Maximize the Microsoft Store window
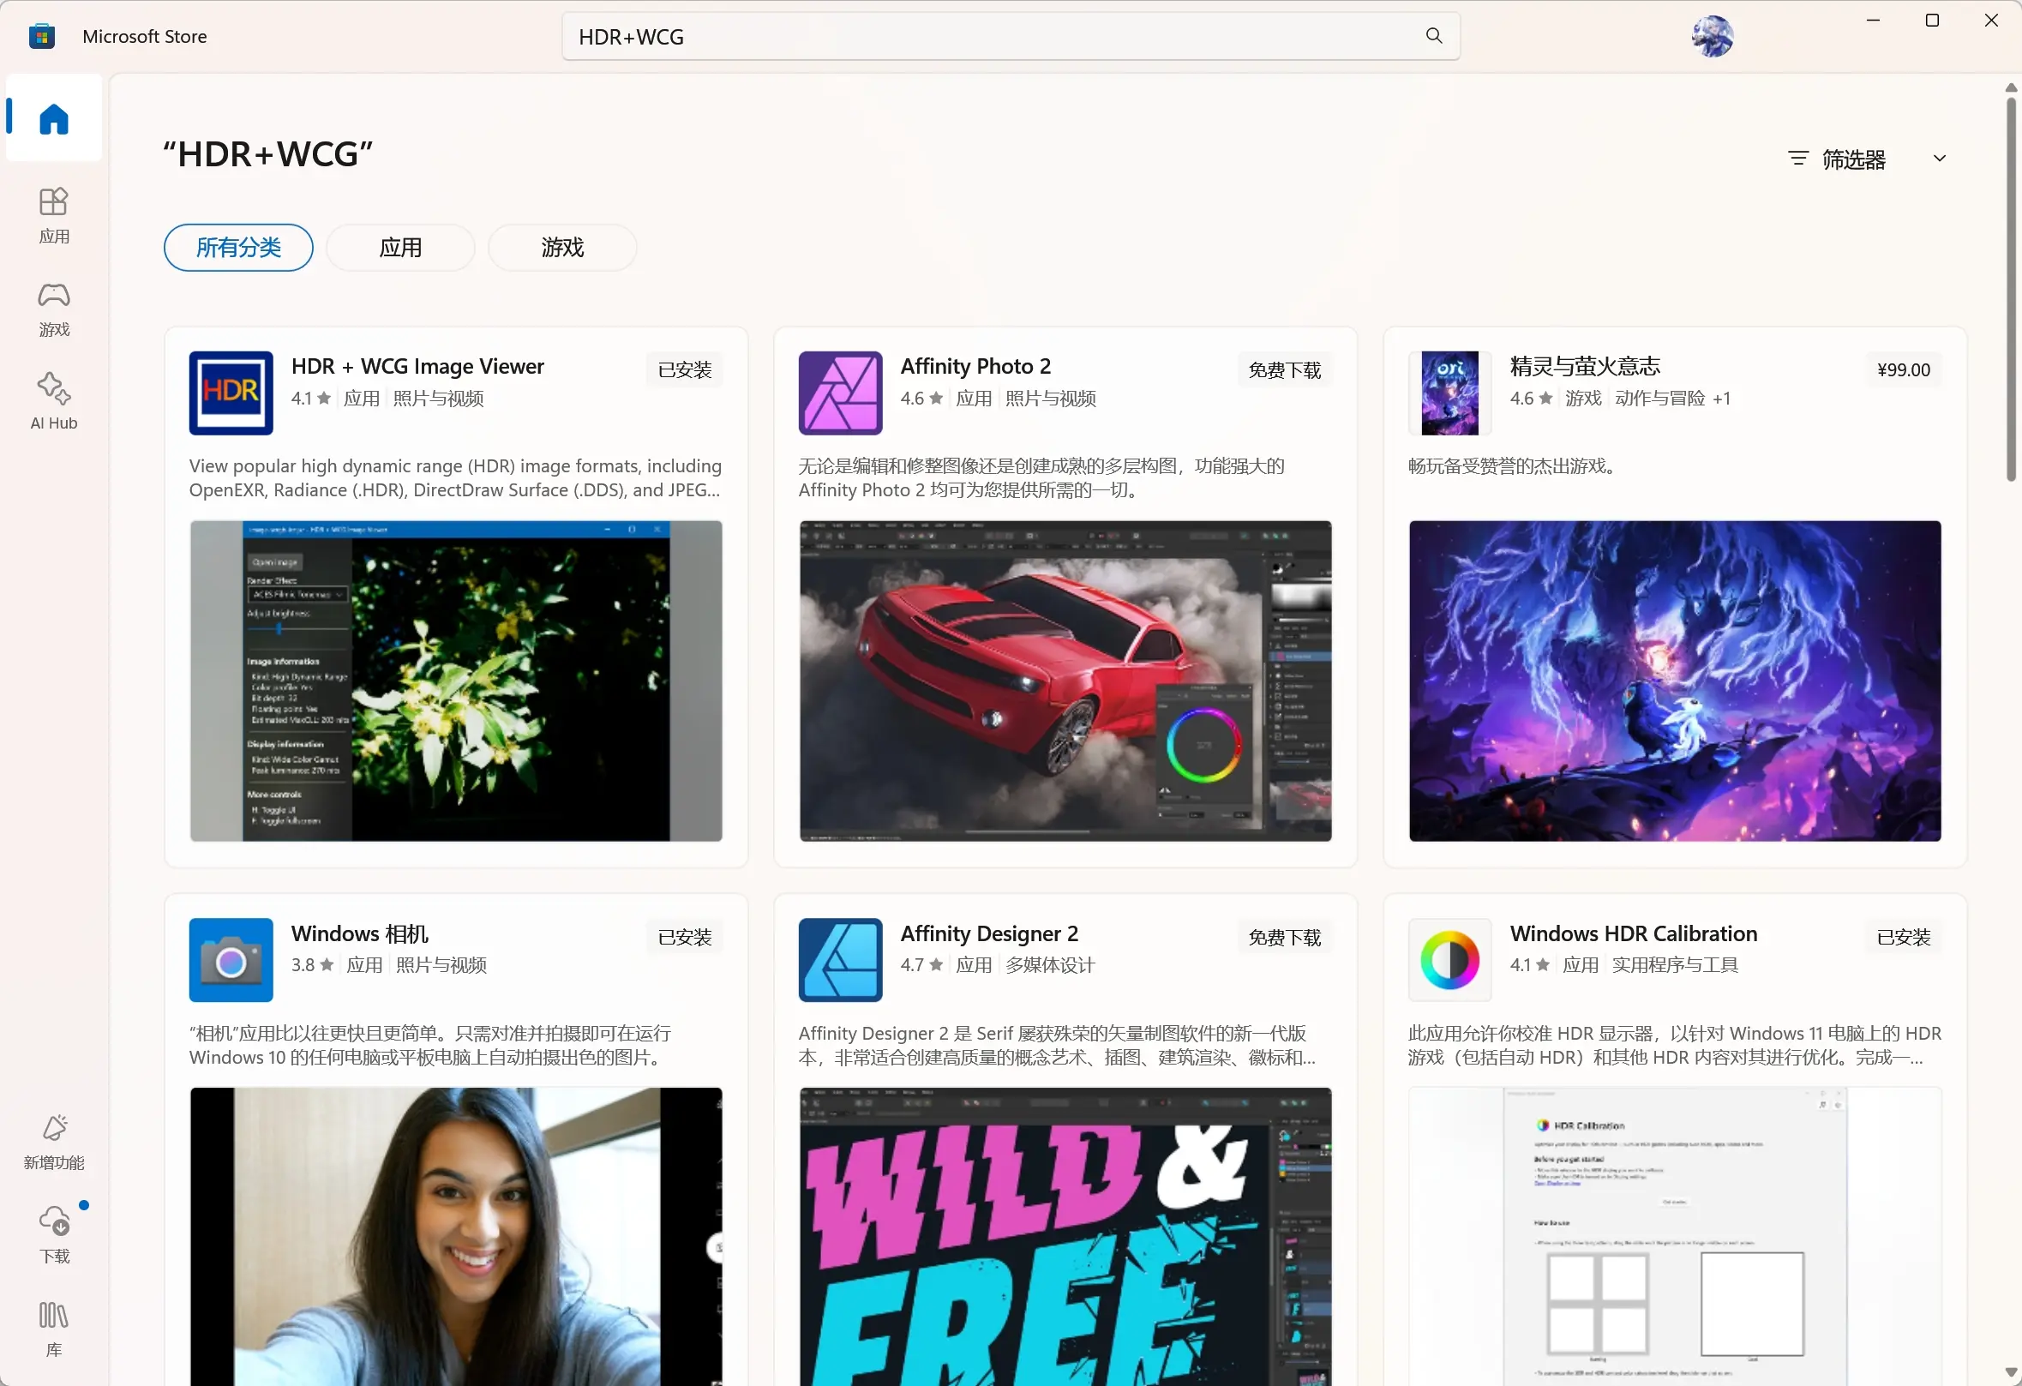The image size is (2022, 1386). (1932, 20)
